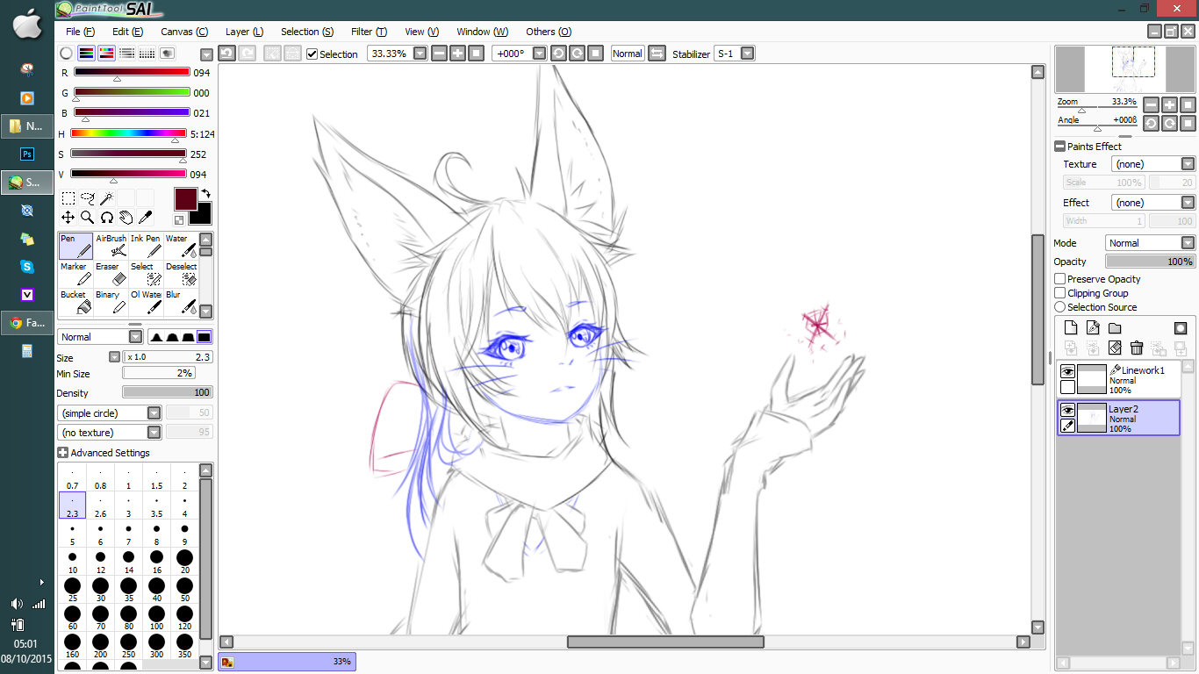Select the AirBrush tool
The height and width of the screenshot is (674, 1199).
(x=111, y=246)
